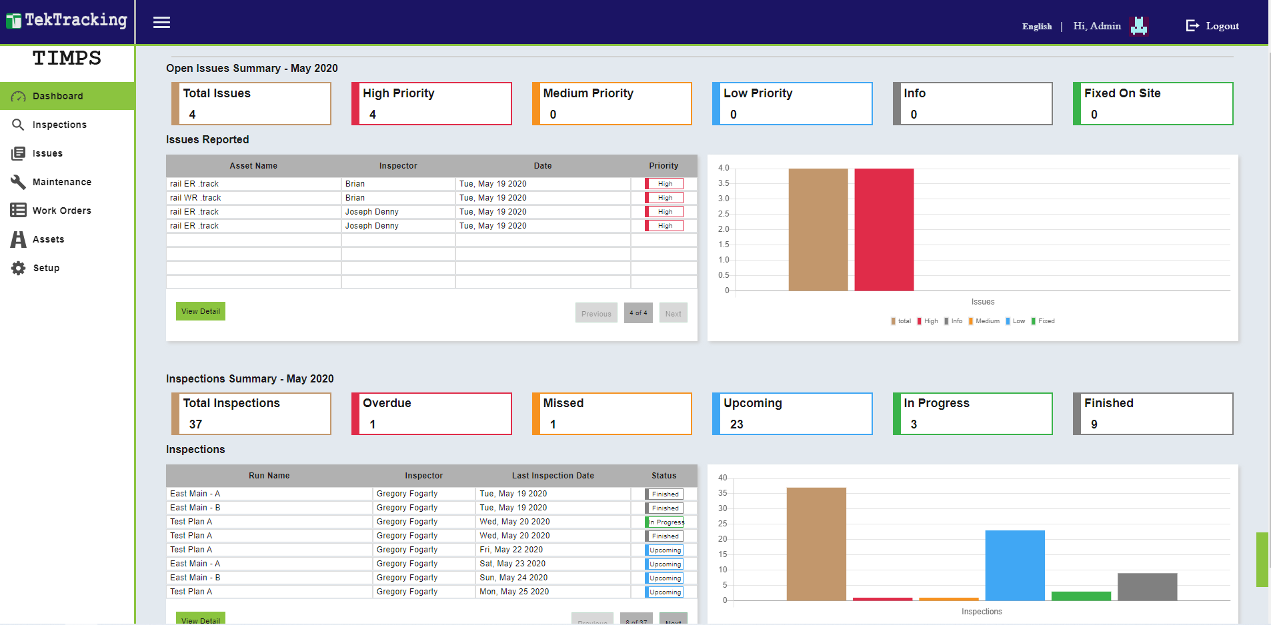This screenshot has height=625, width=1271.
Task: Open the Dashboard gauge icon
Action: coord(18,97)
